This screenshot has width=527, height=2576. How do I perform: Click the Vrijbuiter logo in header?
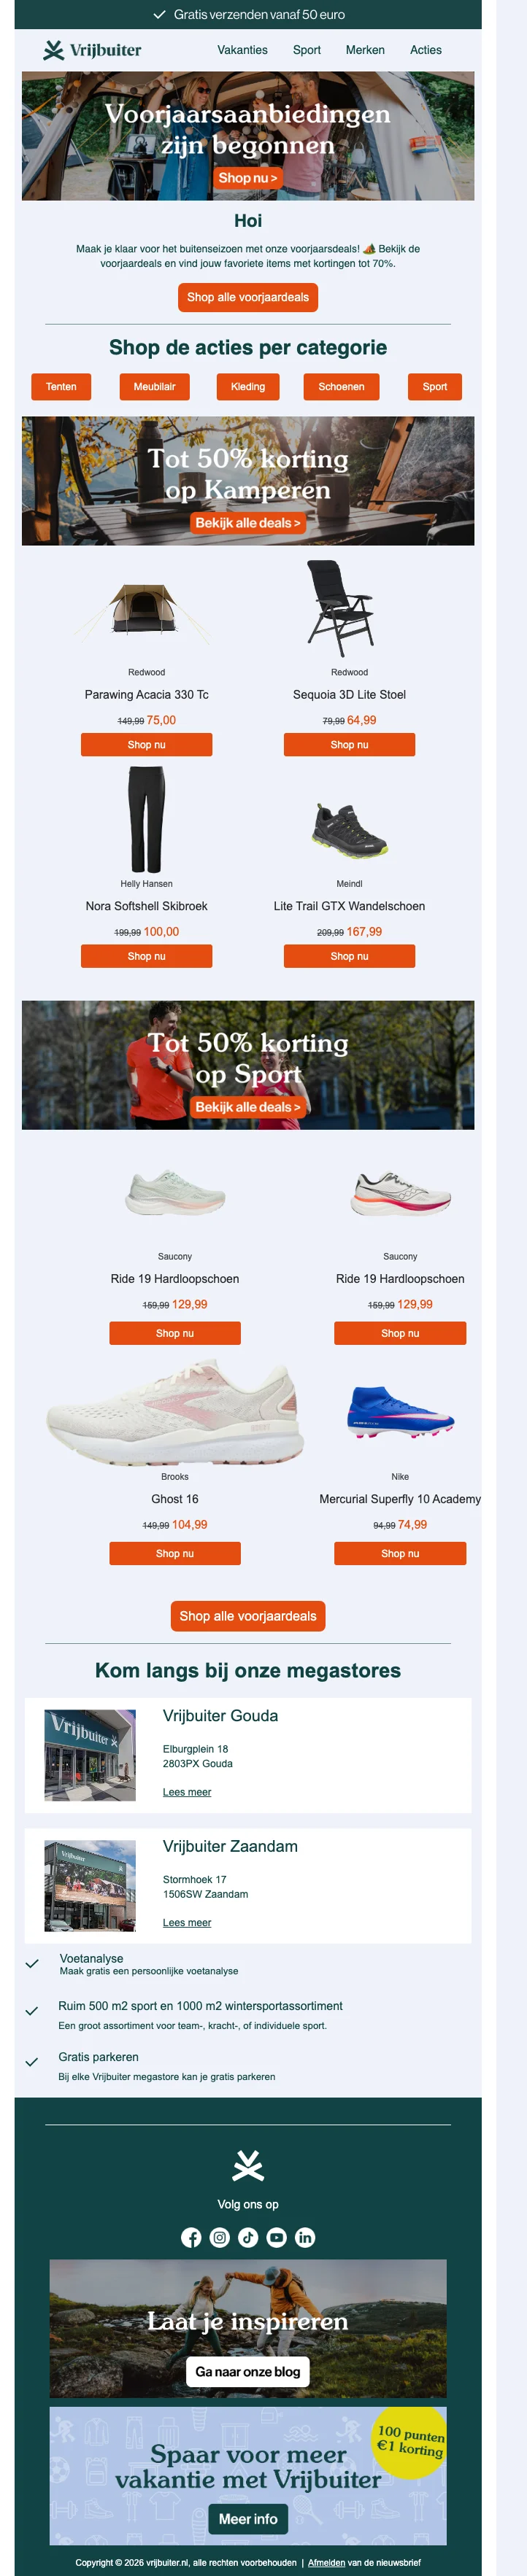pyautogui.click(x=92, y=50)
